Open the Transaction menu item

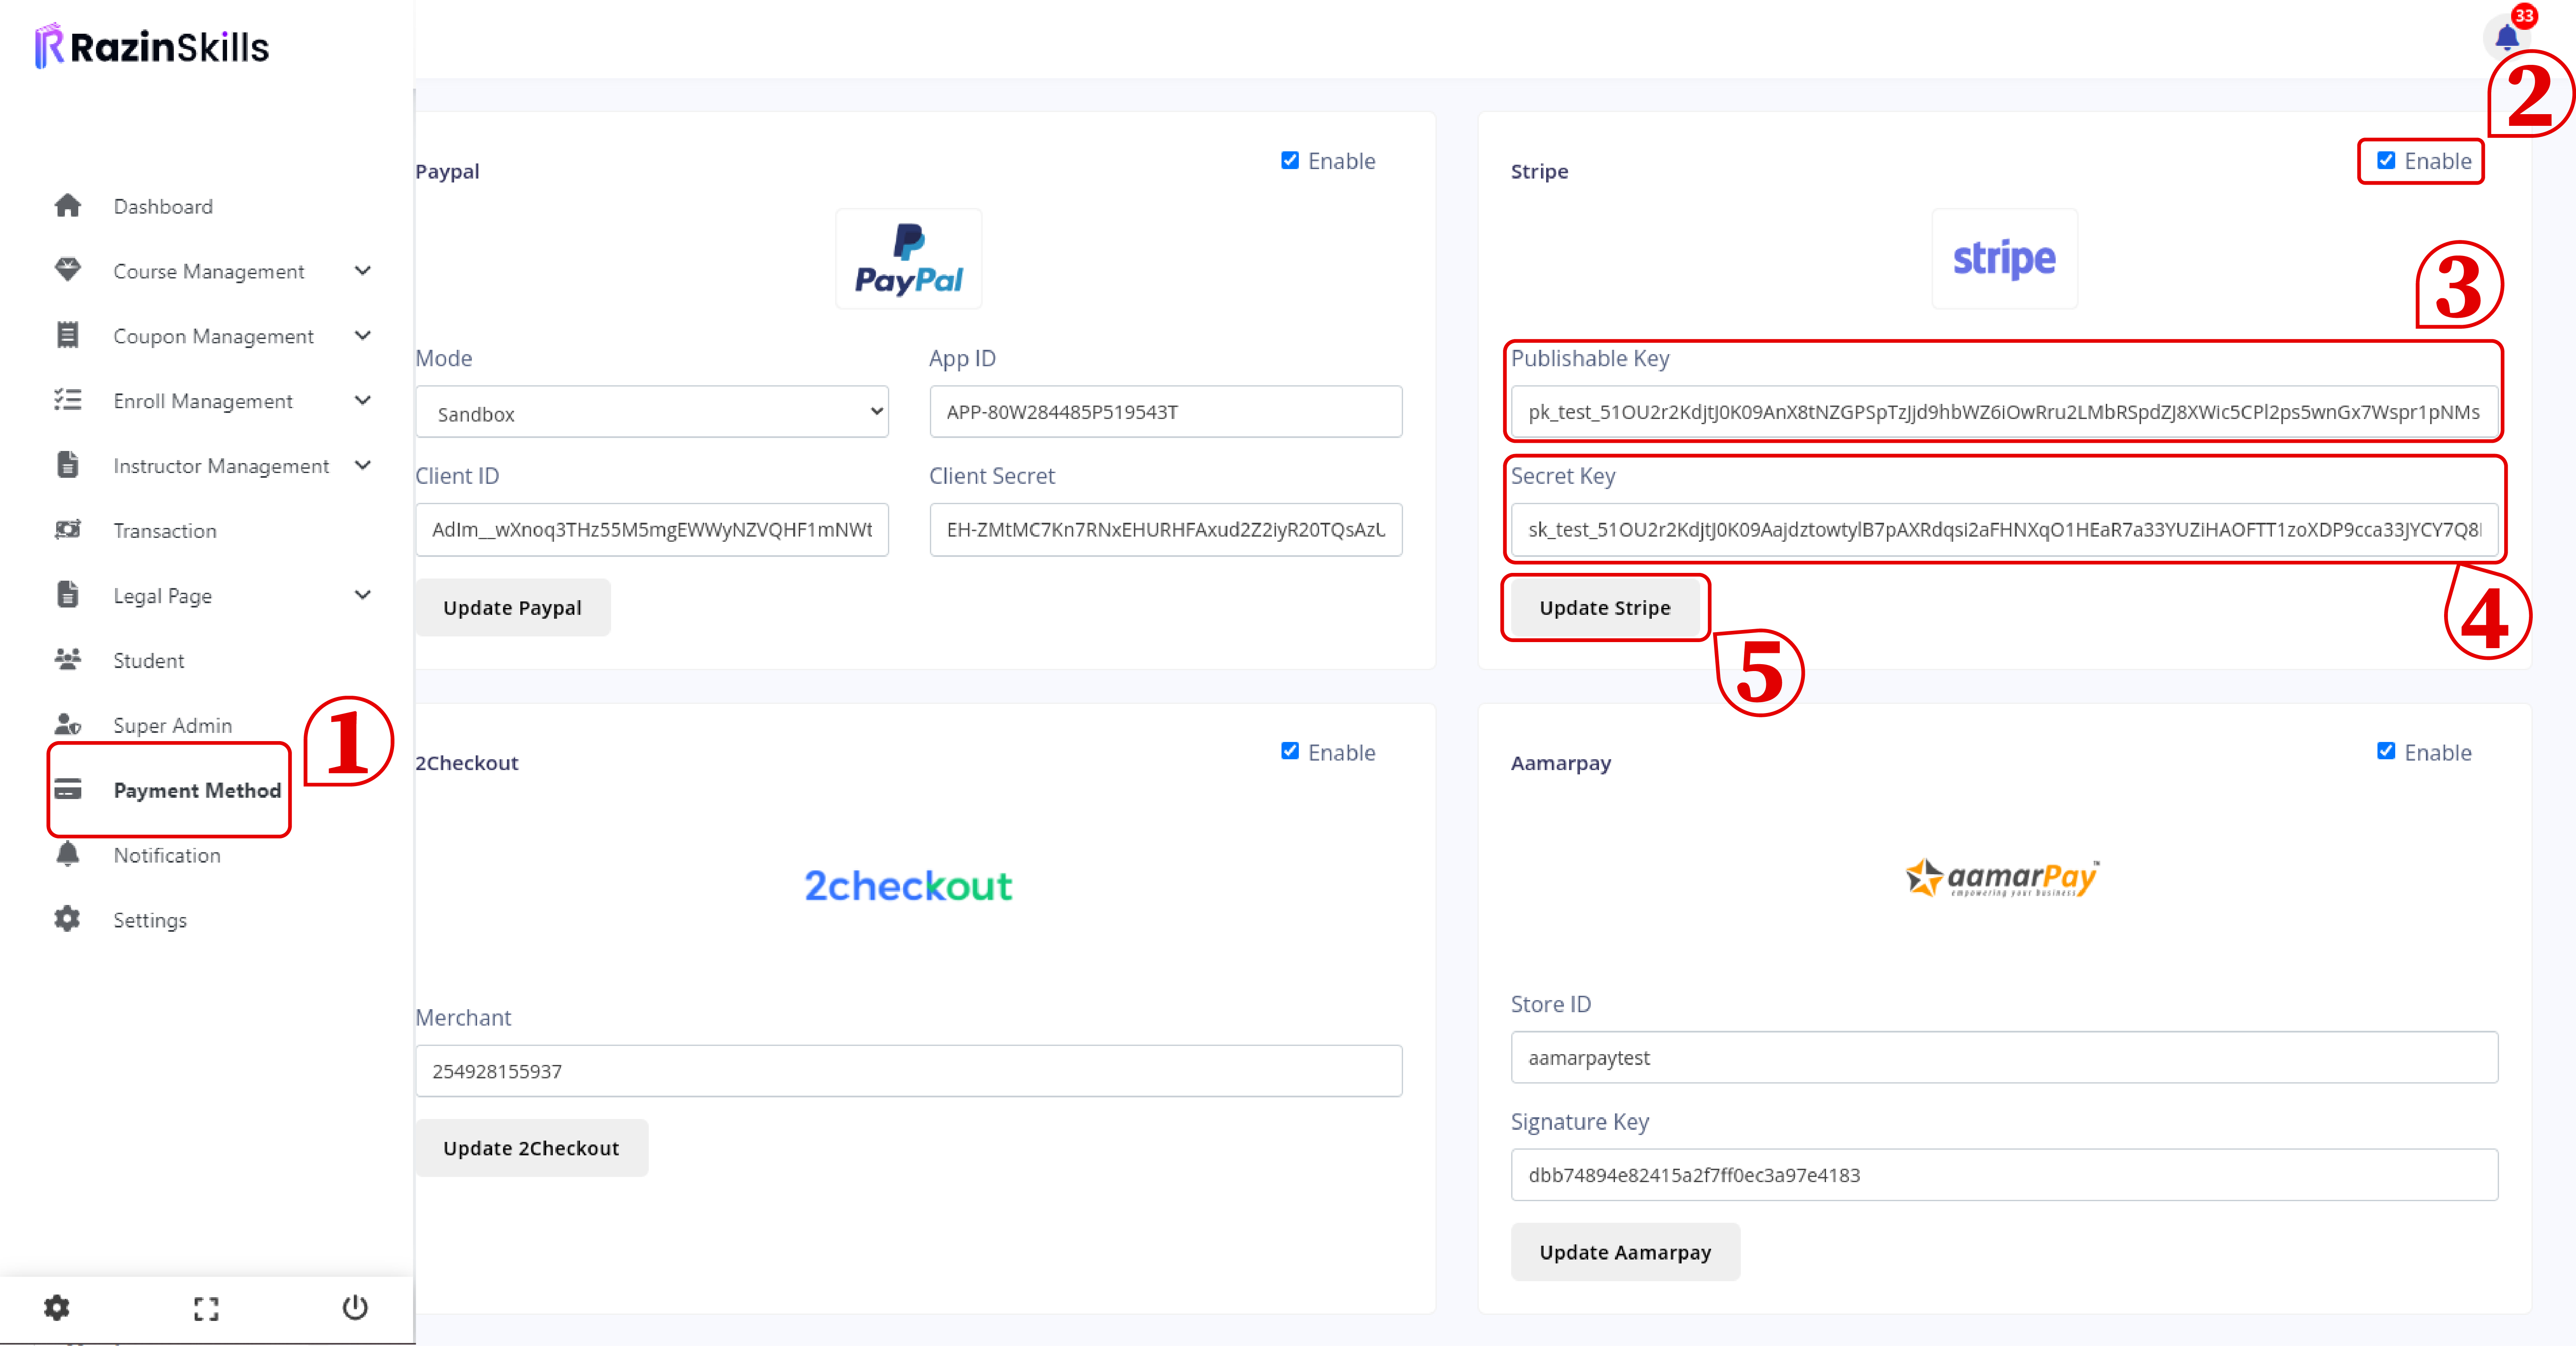coord(165,530)
